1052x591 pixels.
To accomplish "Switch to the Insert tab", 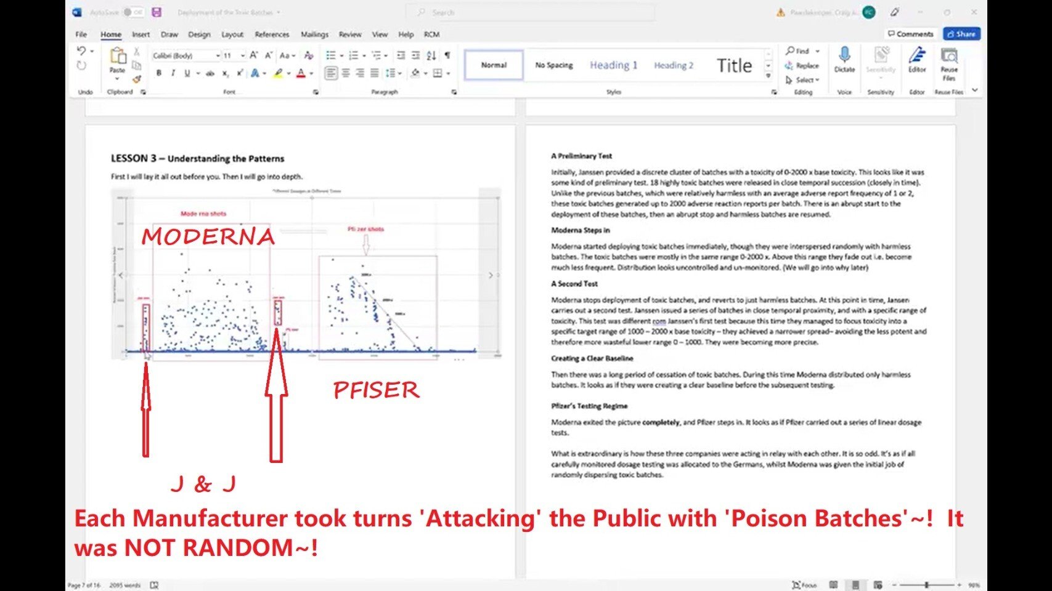I will pos(141,34).
